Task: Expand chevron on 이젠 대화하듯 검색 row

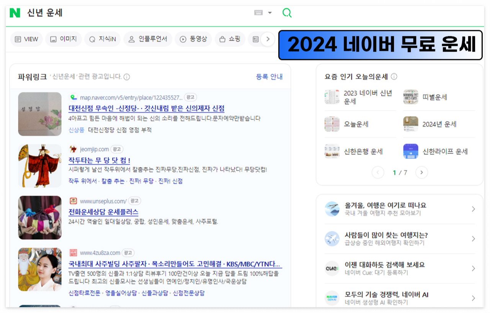Action: tap(473, 269)
